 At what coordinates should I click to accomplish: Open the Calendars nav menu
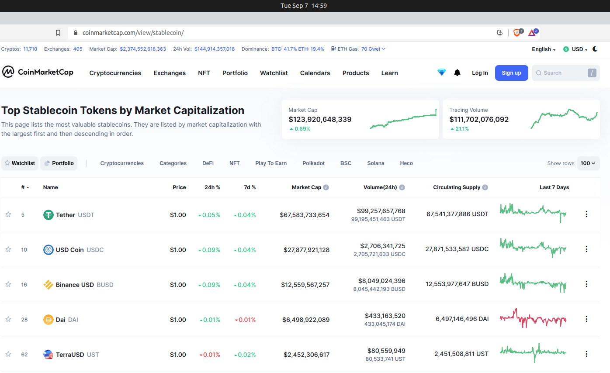(315, 73)
